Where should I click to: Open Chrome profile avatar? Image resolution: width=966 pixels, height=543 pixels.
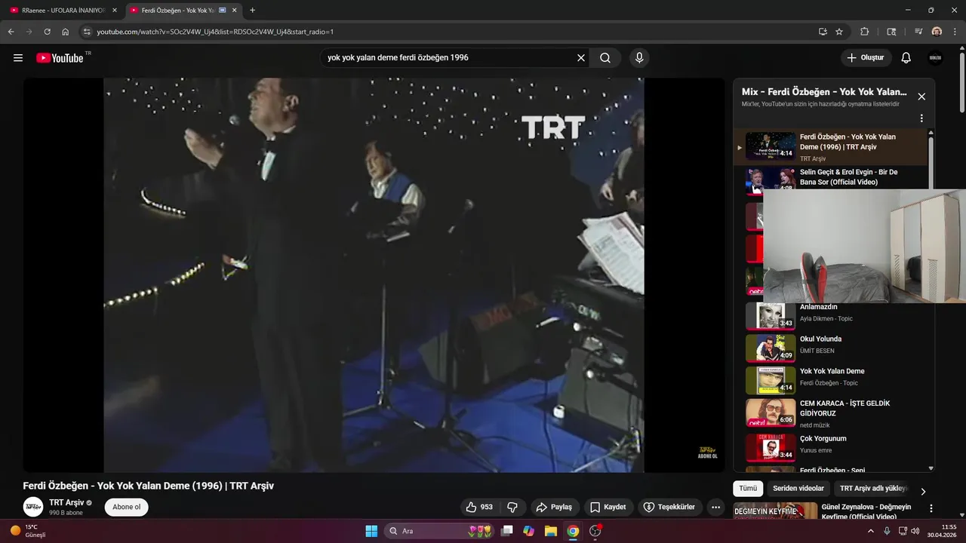(x=937, y=32)
